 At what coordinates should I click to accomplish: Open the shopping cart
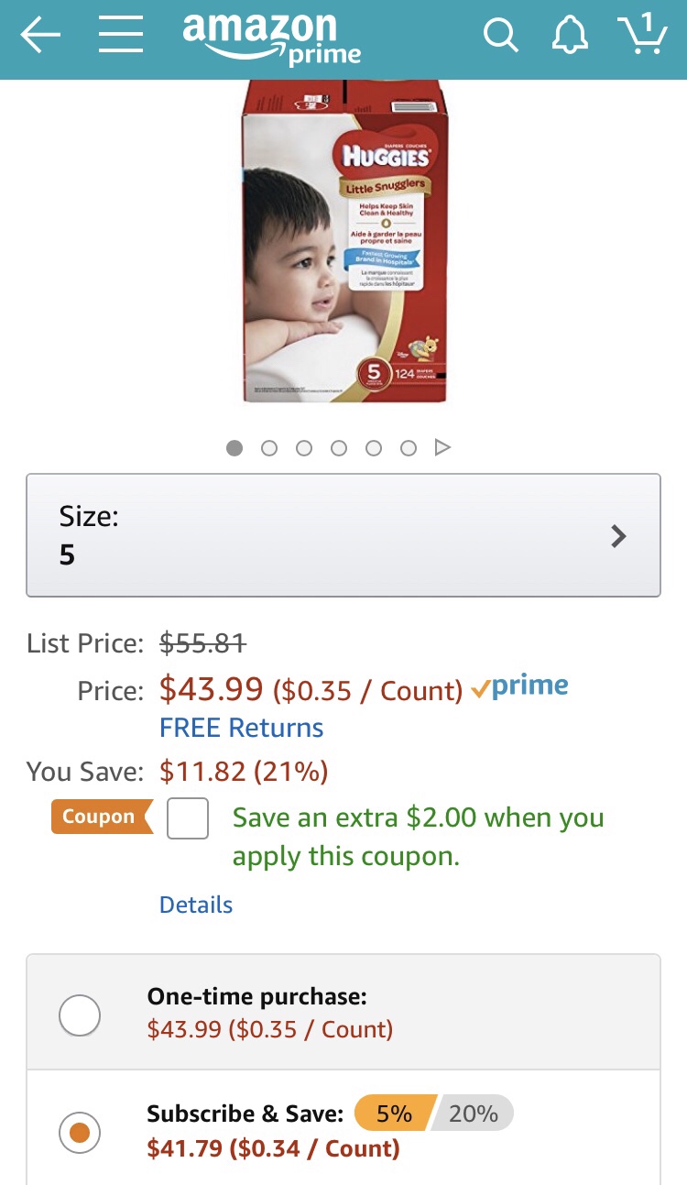click(643, 35)
